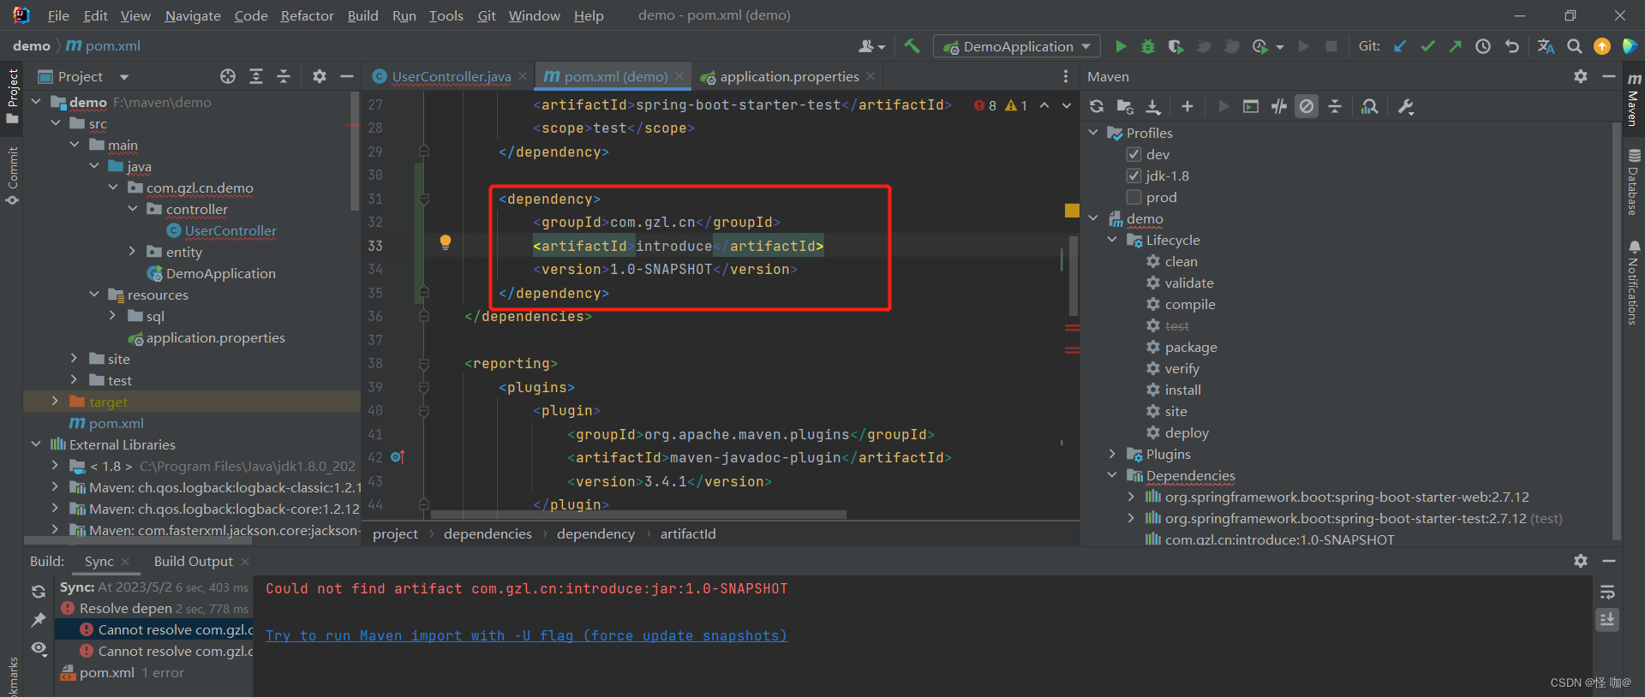Screen dimensions: 1645x697
Task: Push commits with Git arrow icon
Action: 1455,46
